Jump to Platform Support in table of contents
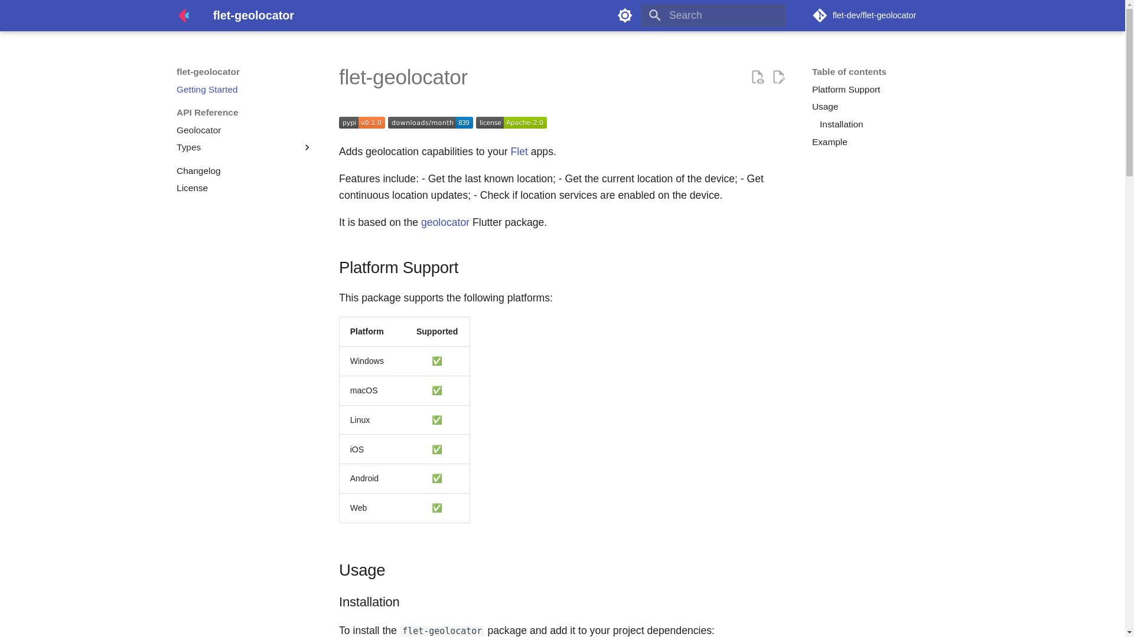1134x637 pixels. click(x=846, y=90)
